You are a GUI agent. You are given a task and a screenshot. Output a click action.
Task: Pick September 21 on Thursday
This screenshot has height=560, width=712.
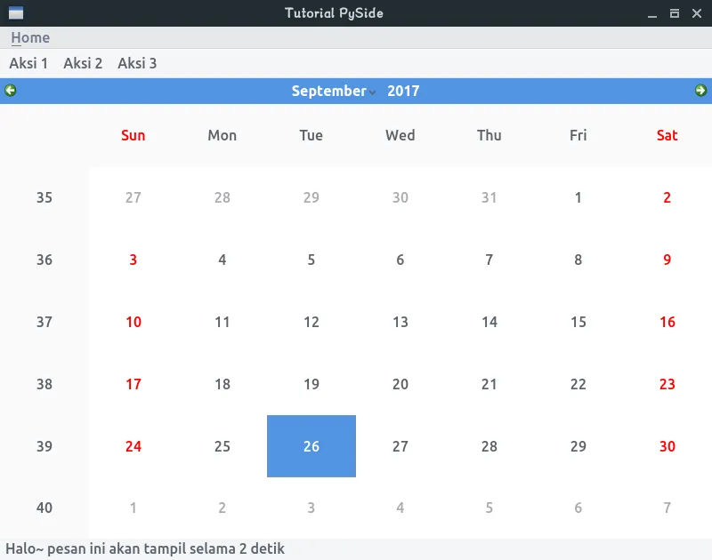tap(489, 384)
